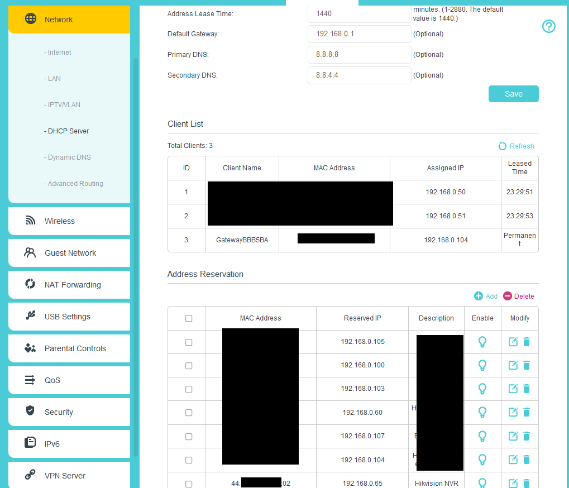Expand the Wireless menu section
Image resolution: width=569 pixels, height=488 pixels.
tap(69, 221)
